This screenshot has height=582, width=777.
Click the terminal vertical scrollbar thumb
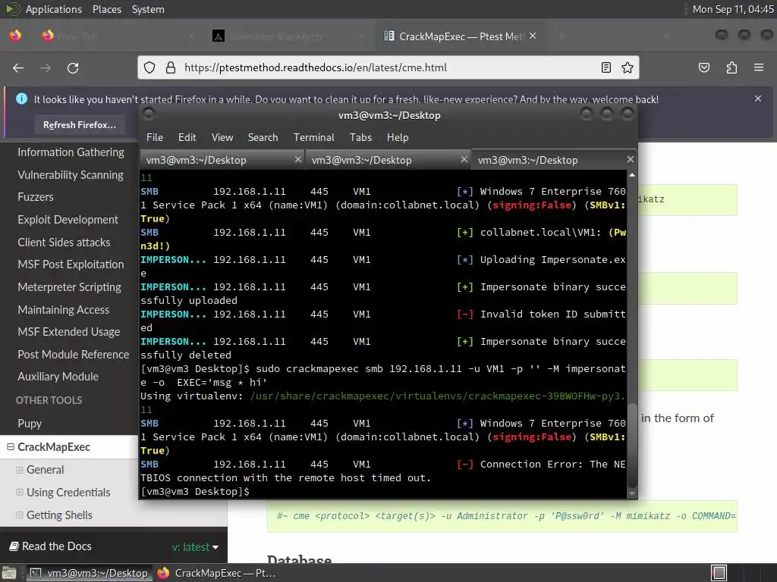(x=632, y=444)
